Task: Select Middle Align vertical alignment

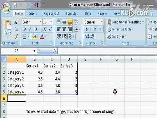Action: 64,22
